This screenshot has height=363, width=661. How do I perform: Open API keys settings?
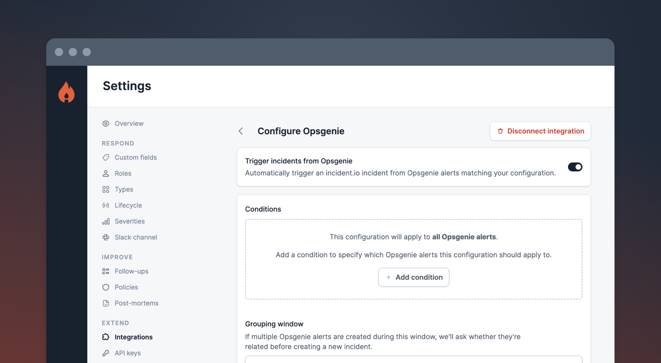128,353
